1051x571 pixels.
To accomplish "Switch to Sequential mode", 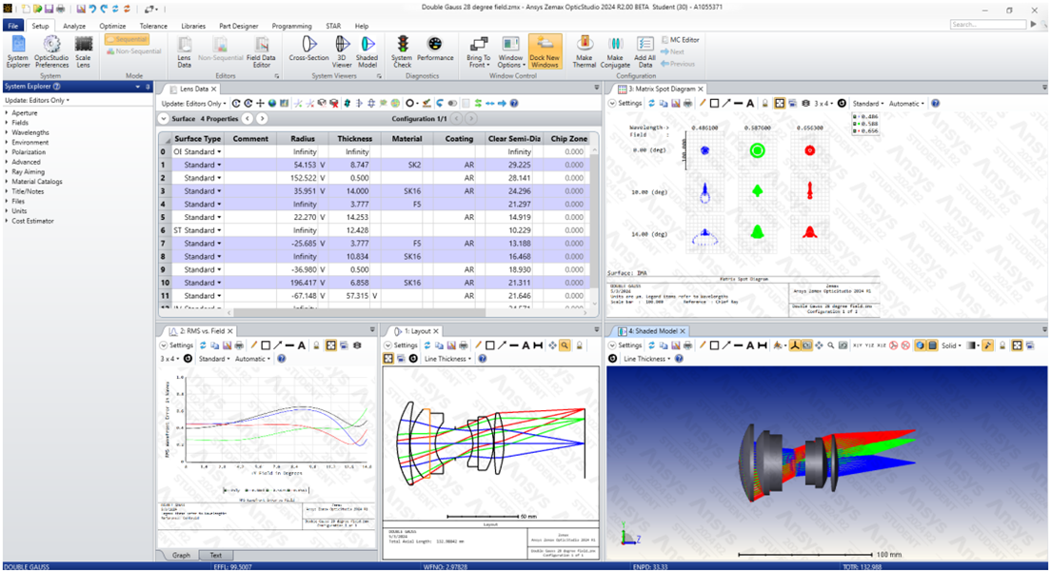I will coord(127,40).
